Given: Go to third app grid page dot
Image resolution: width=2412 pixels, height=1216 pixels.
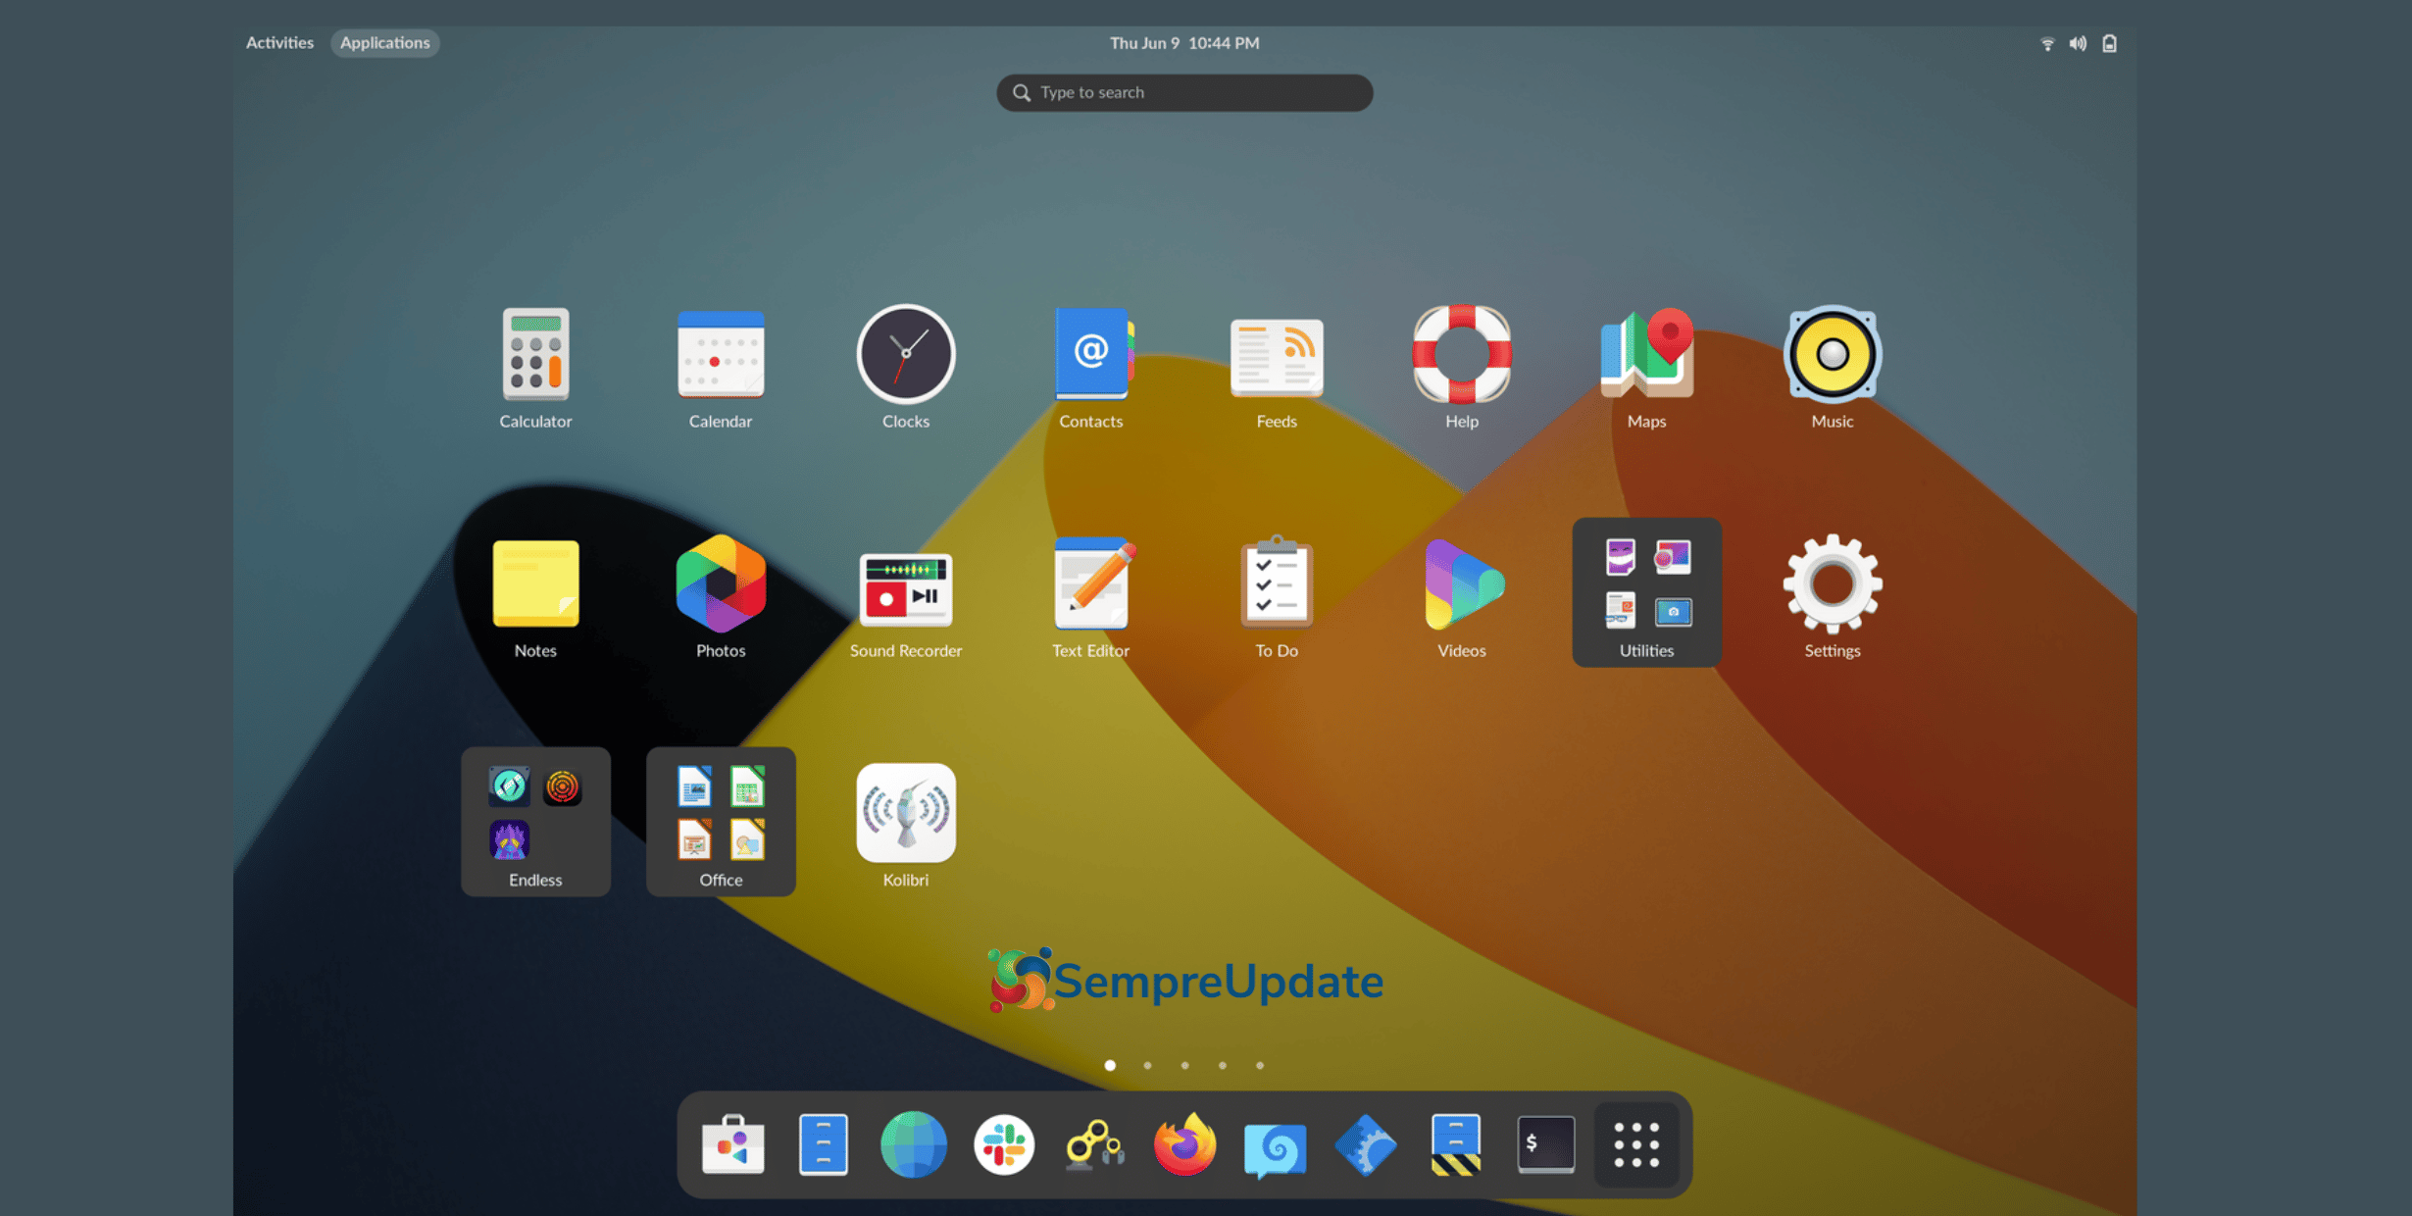Looking at the screenshot, I should pos(1184,1065).
